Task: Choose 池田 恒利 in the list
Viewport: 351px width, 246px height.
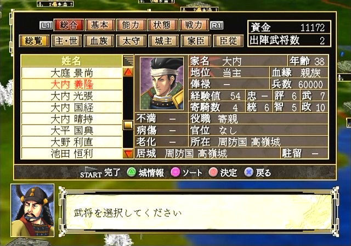Action: tap(72, 154)
